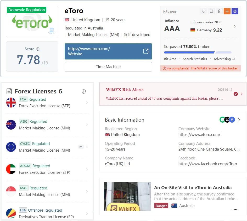Select the Biz Area tab
247x221 pixels.
point(170,59)
